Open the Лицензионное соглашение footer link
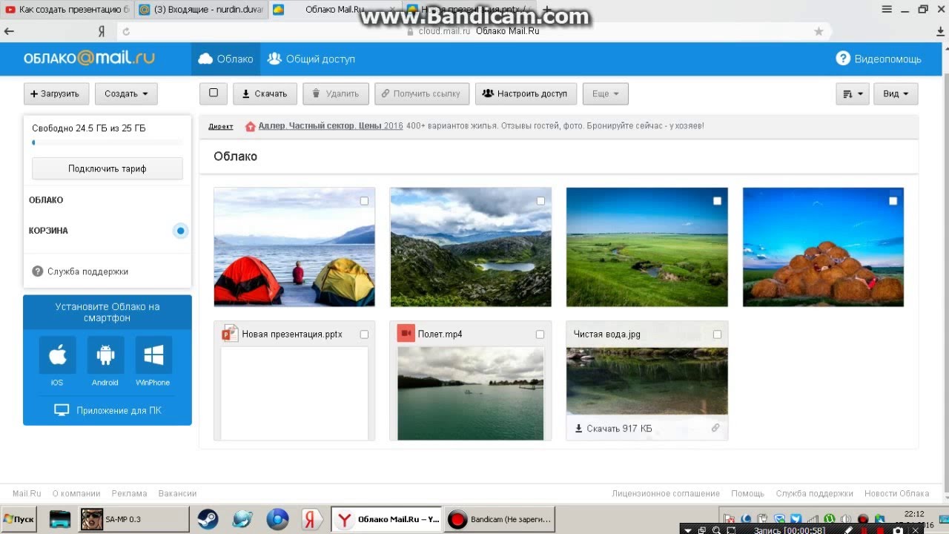Viewport: 949px width, 534px height. click(x=666, y=493)
